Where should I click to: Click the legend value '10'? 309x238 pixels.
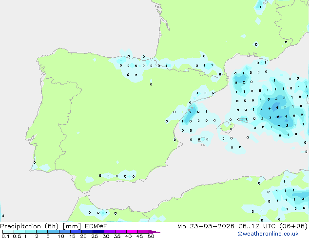coord(61,236)
